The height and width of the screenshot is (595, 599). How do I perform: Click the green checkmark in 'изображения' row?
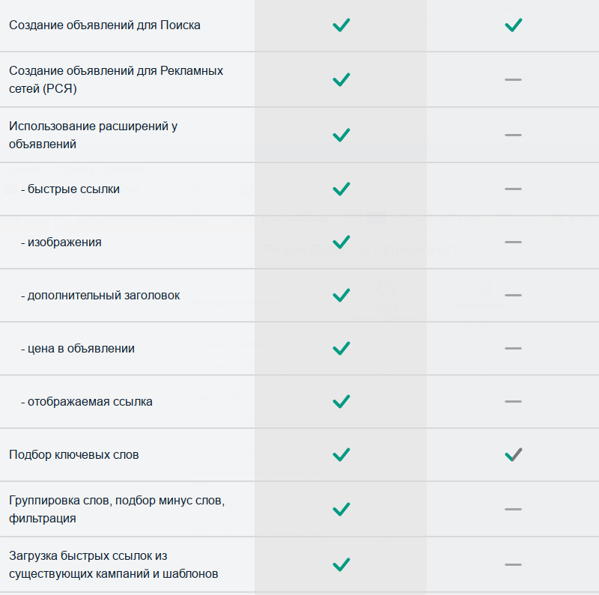click(341, 242)
